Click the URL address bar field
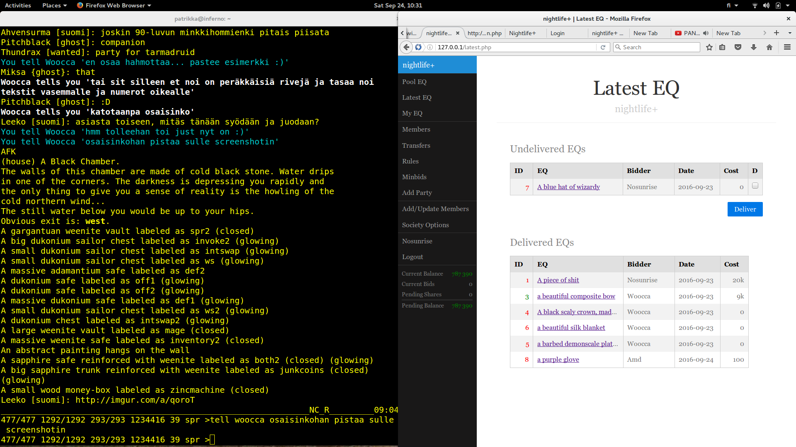 click(516, 47)
